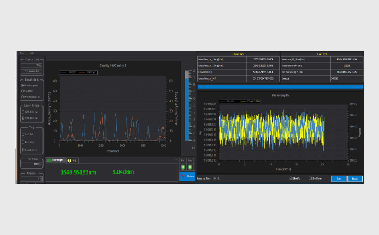379x235 pixels.
Task: Select the ExtTrig trigger radio
Action: (23, 142)
